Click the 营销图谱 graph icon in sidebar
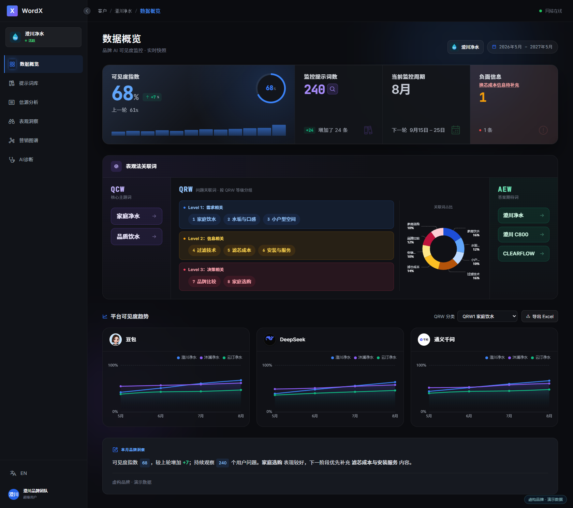The image size is (573, 508). (12, 140)
